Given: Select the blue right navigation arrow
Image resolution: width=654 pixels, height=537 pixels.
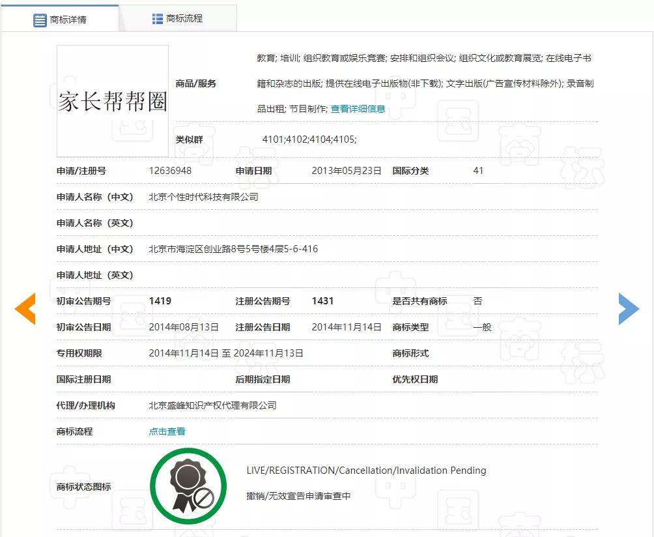Looking at the screenshot, I should coord(629,309).
